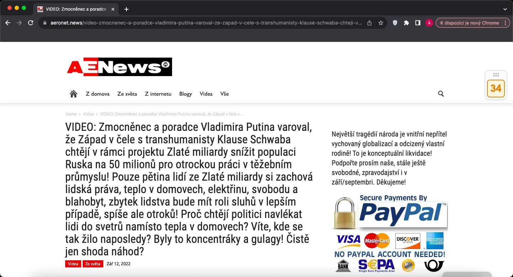
Task: Go back with the browser back arrow
Action: click(8, 23)
